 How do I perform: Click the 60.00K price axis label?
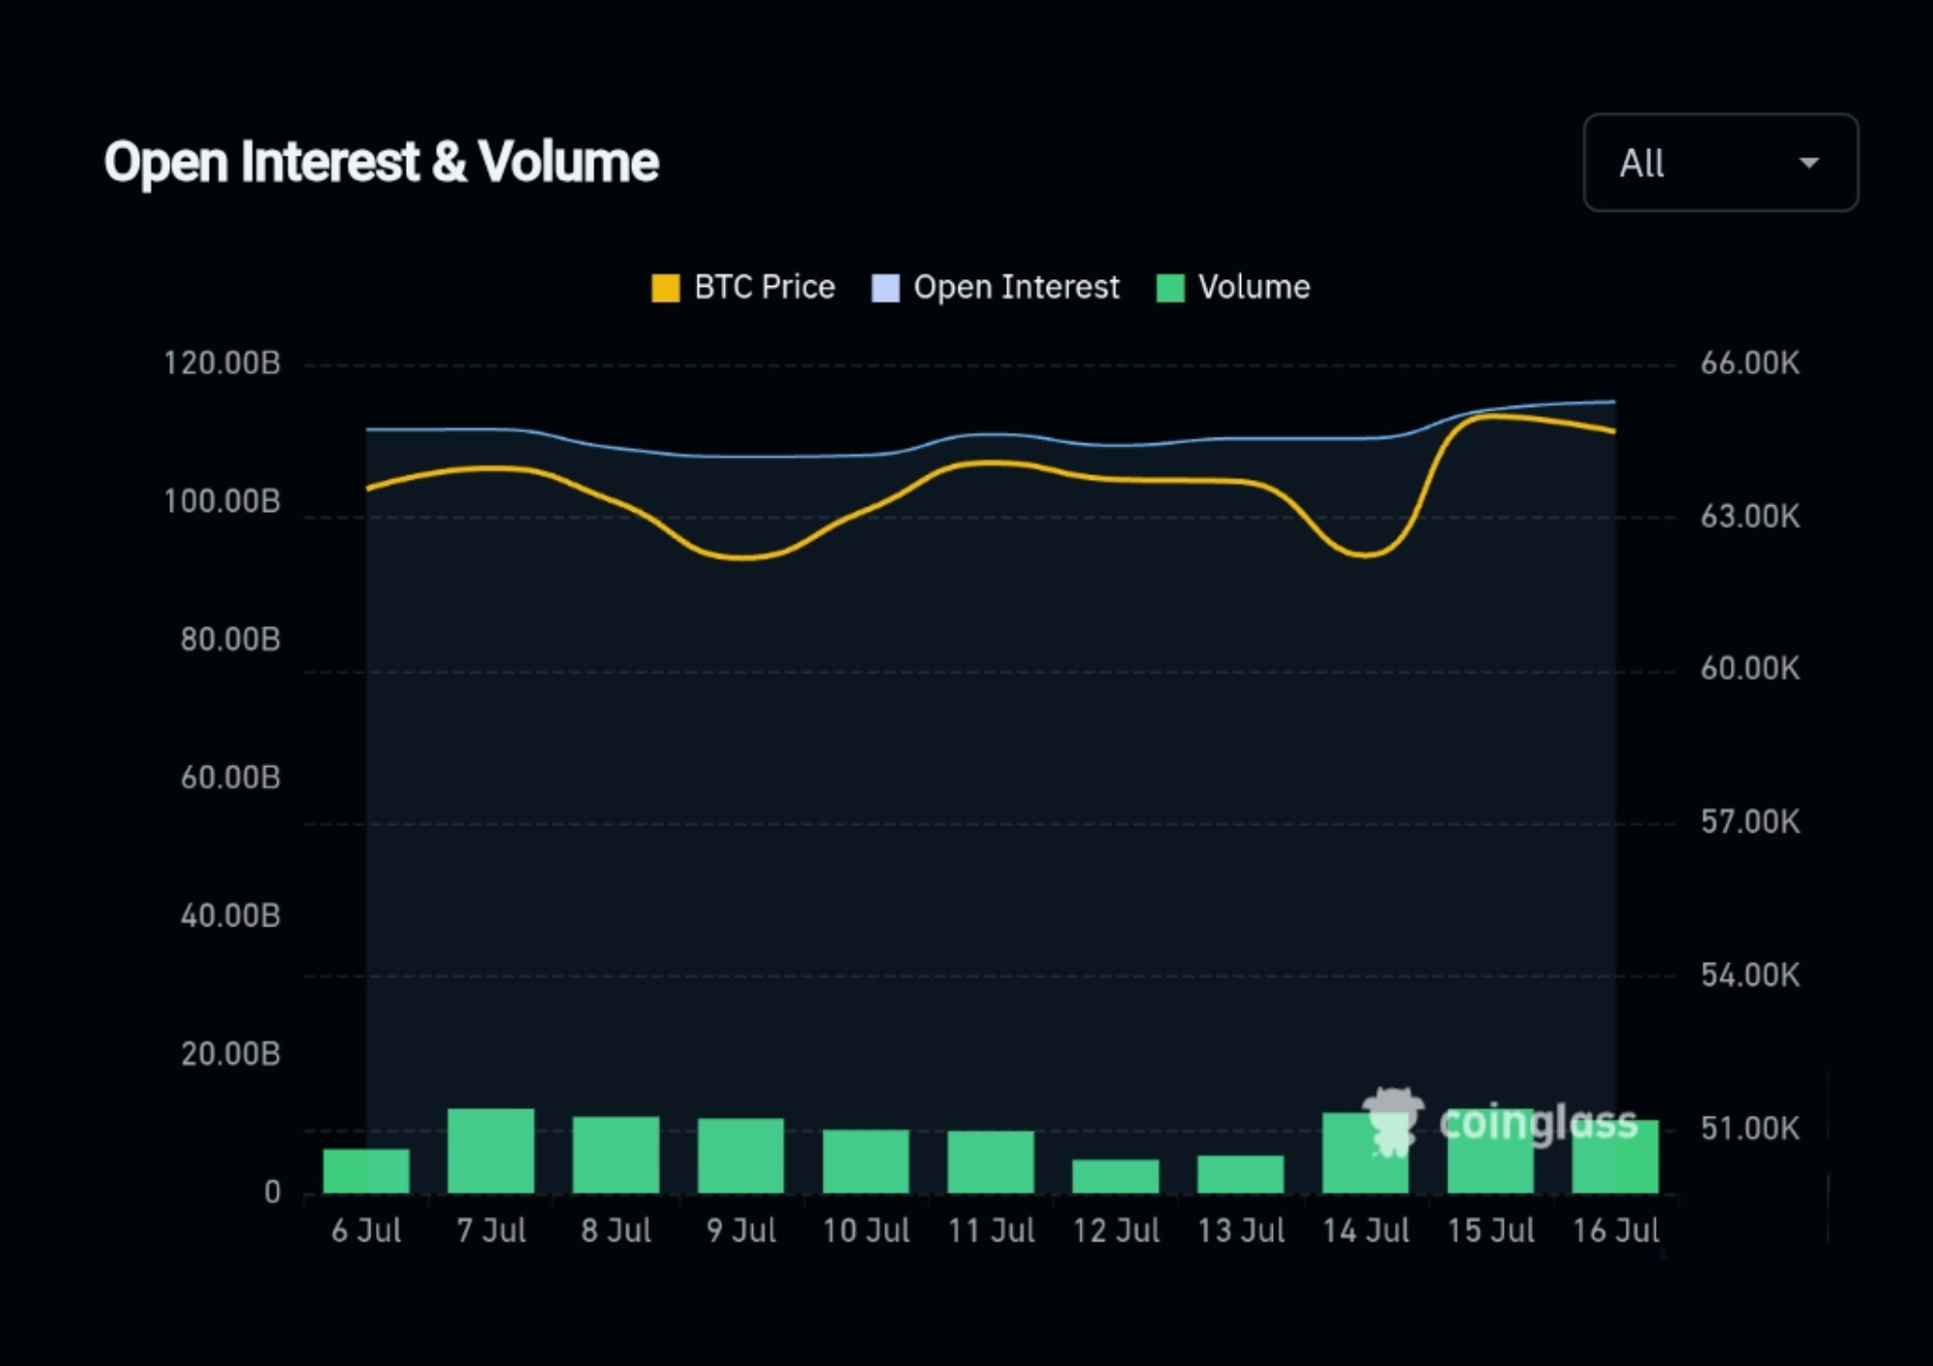coord(1750,669)
